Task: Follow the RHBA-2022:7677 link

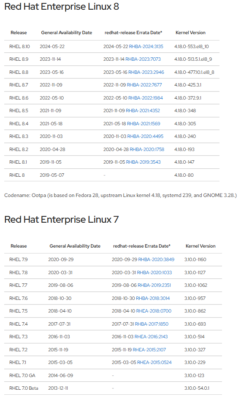Action: click(144, 85)
